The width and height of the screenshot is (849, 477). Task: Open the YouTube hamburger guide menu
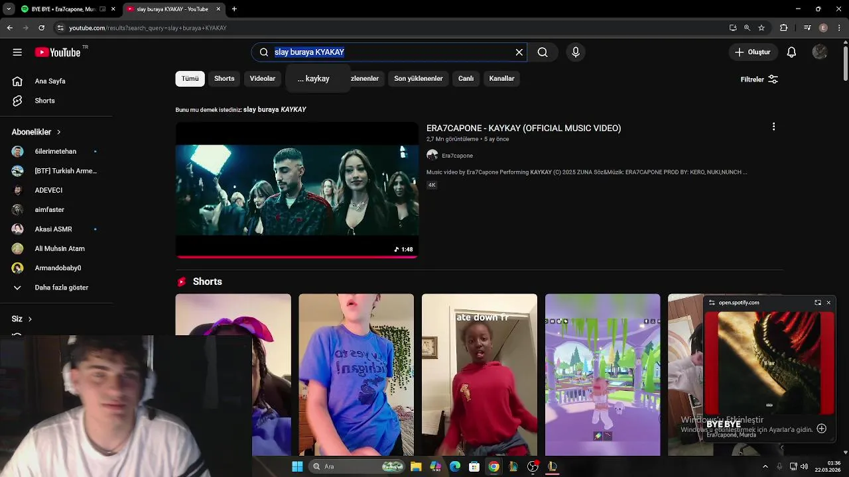(17, 52)
